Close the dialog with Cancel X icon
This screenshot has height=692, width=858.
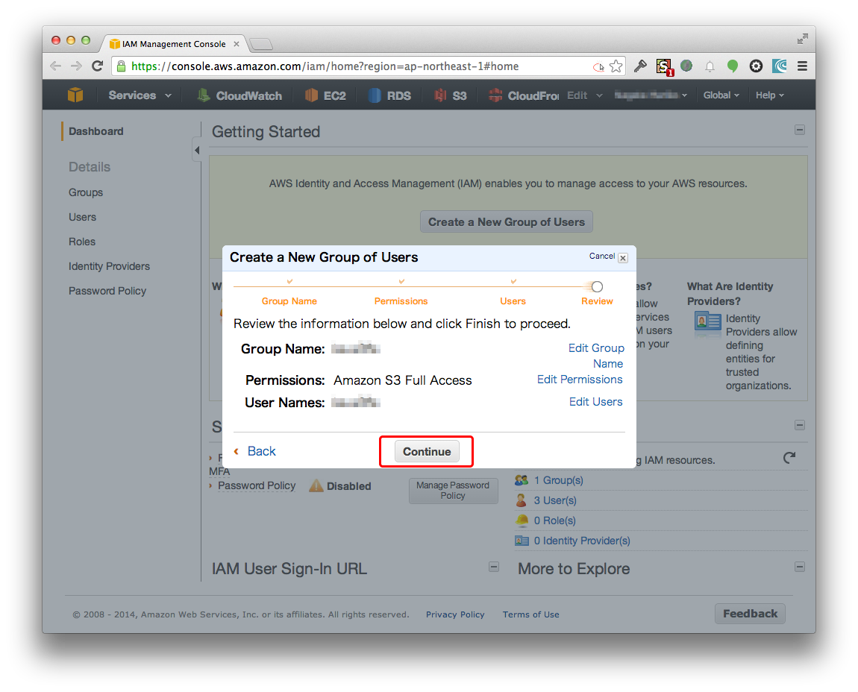(623, 258)
